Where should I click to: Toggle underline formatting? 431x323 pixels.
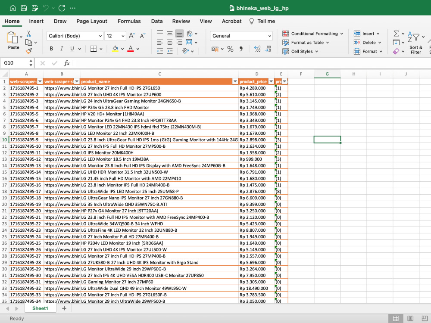(72, 49)
